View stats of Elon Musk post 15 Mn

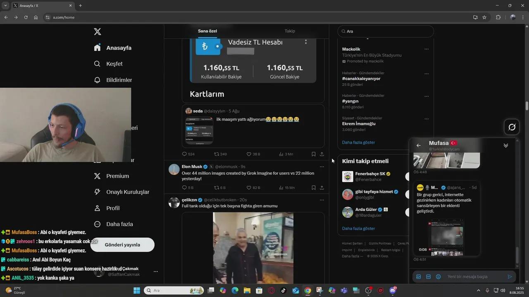287,188
